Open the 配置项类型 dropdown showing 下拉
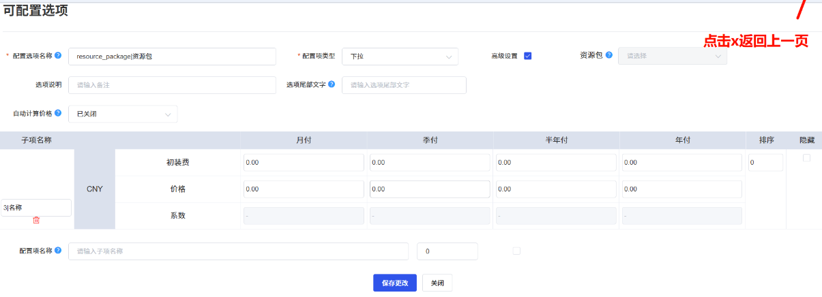The image size is (822, 297). click(400, 56)
